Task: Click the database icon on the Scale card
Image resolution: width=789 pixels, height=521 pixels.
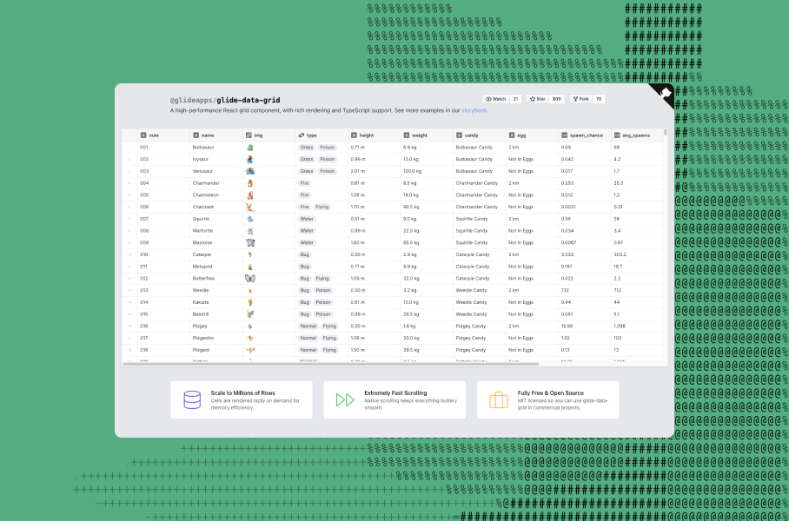Action: tap(190, 399)
